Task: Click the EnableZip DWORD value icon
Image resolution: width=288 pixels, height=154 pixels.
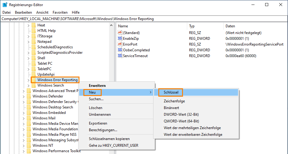Action: pos(120,39)
